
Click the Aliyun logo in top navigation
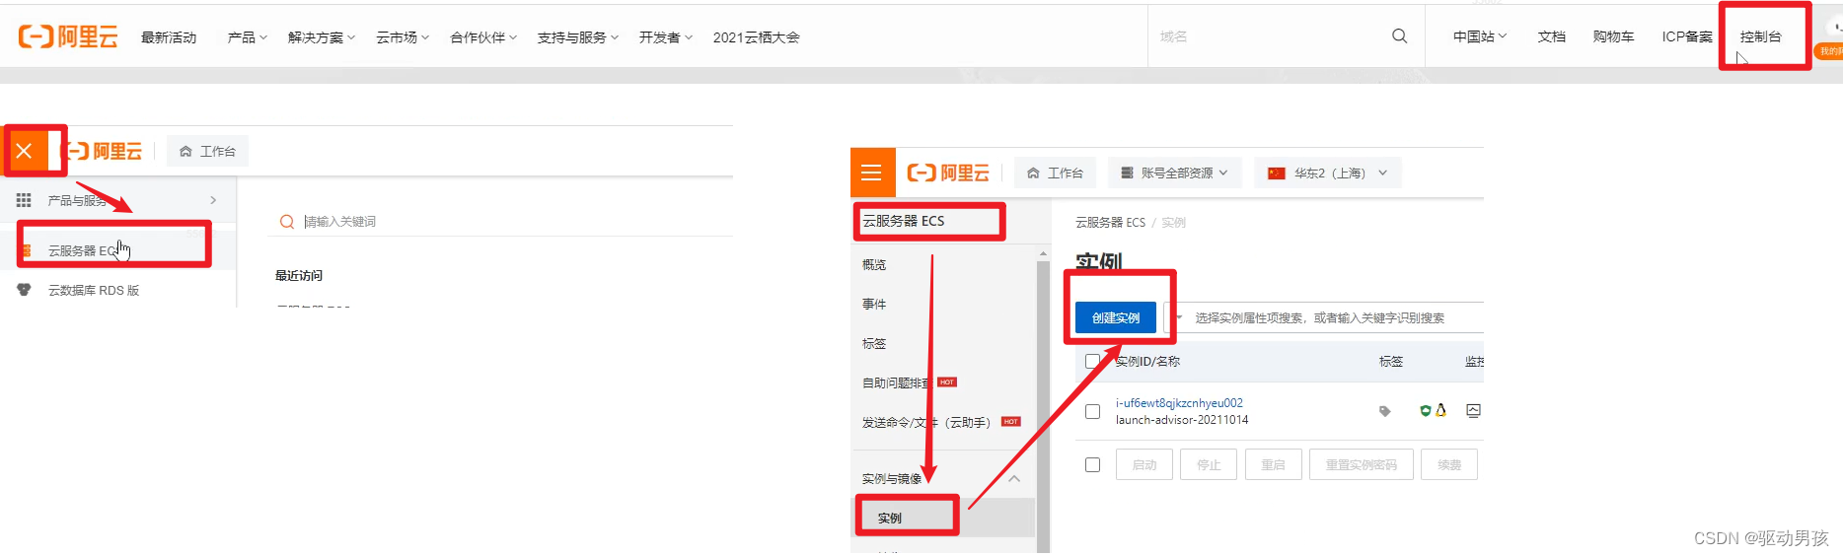pos(68,37)
